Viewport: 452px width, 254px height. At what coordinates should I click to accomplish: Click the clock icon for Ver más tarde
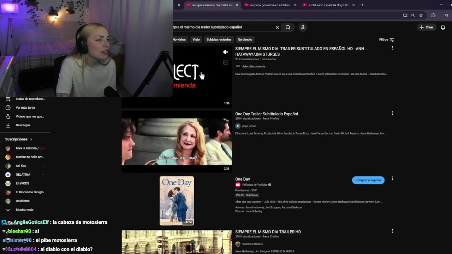click(x=8, y=108)
